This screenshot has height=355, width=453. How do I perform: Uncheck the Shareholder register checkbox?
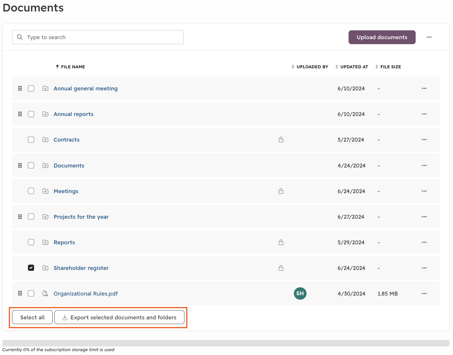(31, 268)
